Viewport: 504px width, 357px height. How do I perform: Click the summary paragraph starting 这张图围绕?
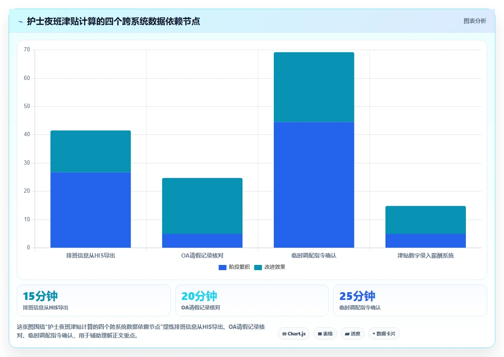tap(141, 331)
